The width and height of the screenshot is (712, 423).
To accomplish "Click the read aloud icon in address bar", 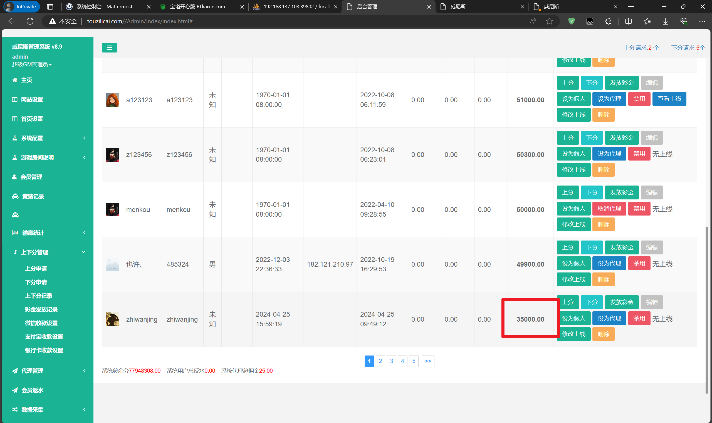I will [533, 21].
